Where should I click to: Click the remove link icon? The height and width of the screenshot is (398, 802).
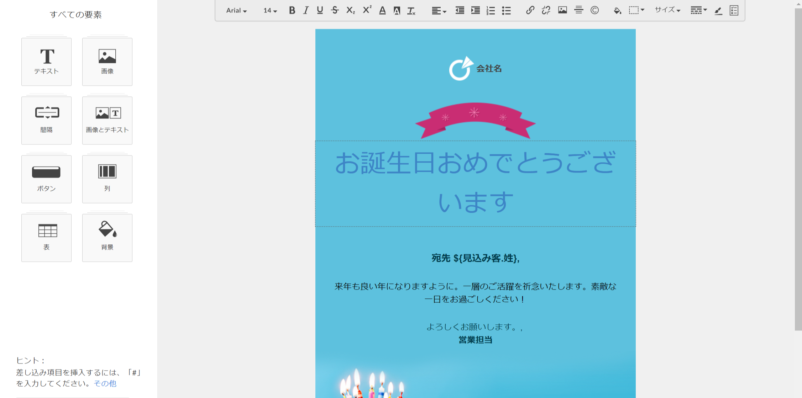click(546, 10)
